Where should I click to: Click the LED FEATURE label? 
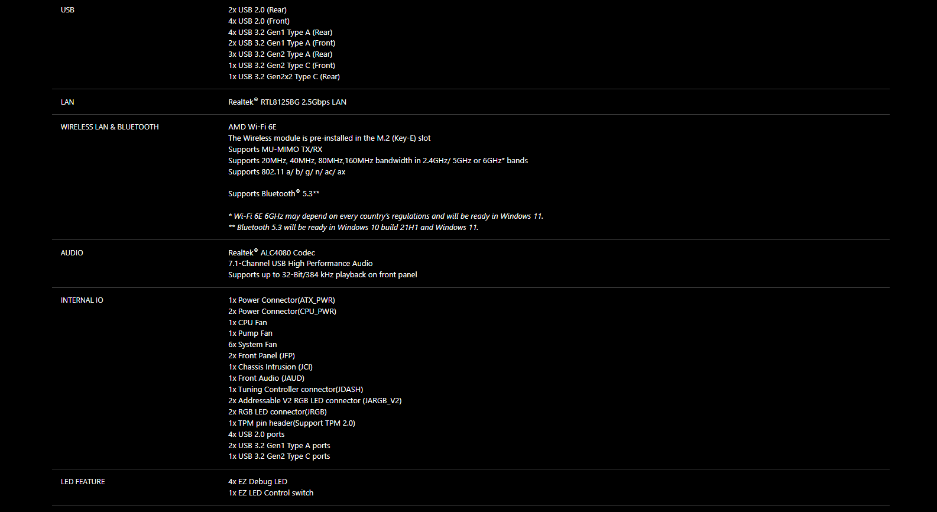point(83,482)
